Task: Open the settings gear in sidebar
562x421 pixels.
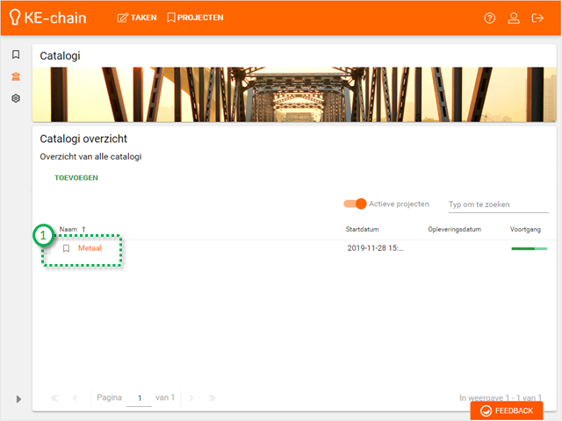Action: click(x=16, y=98)
